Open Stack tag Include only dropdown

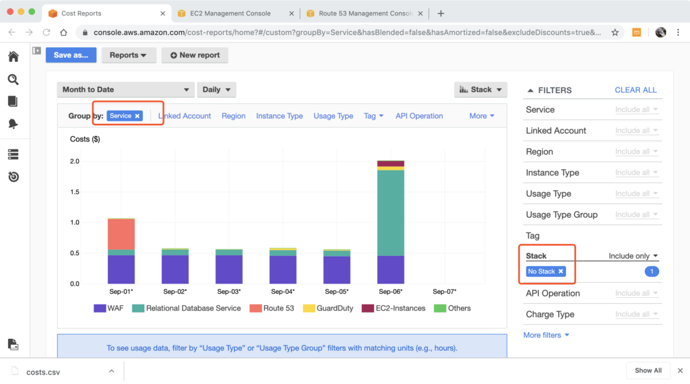633,256
